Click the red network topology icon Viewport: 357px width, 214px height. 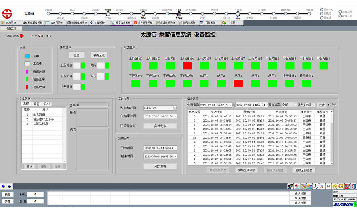347,187
